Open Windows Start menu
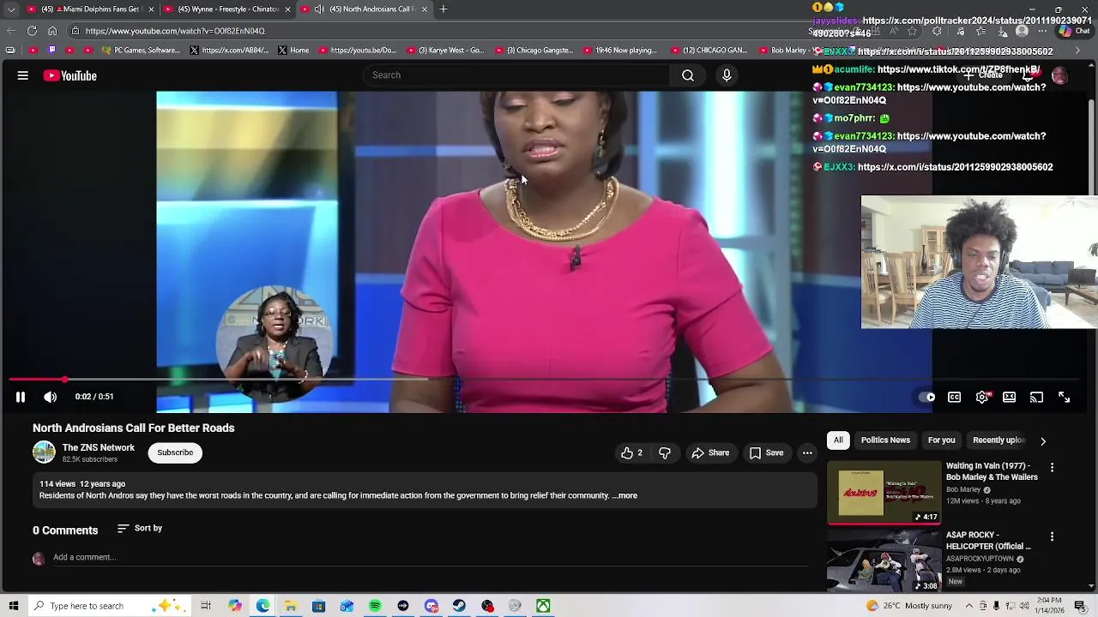Image resolution: width=1098 pixels, height=617 pixels. (13, 606)
